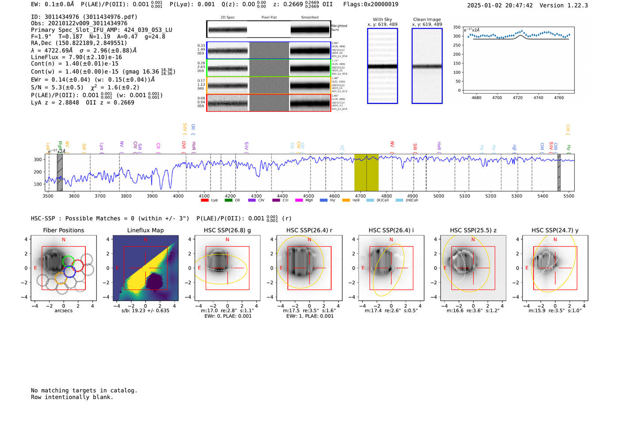619x421 pixels.
Task: Click the 'LyA z = 2.8848' line
Action: coord(83,102)
